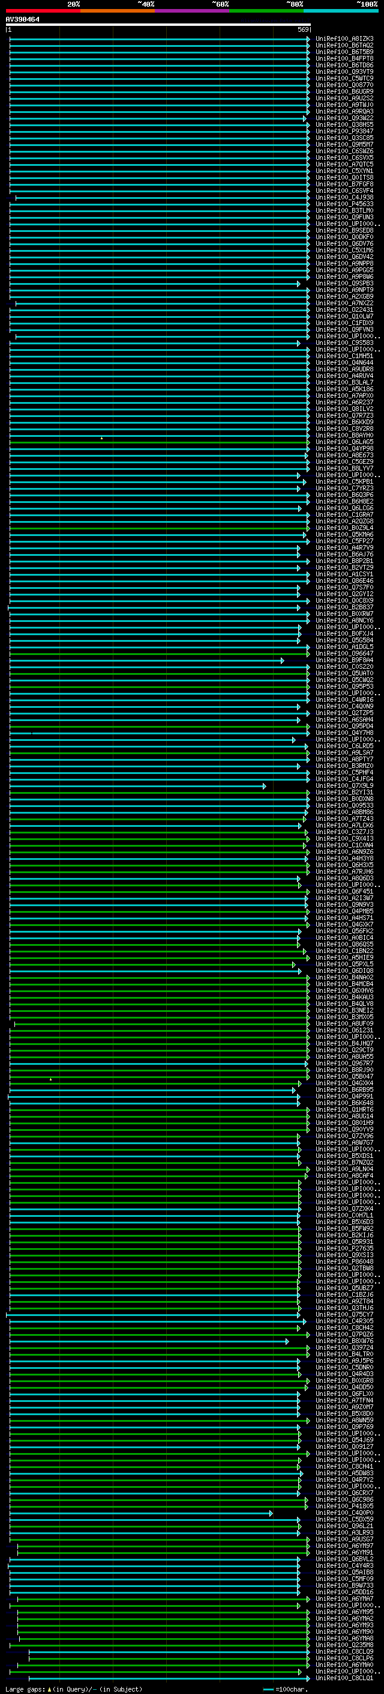Select the alignment bar for UniRef100_Q7X9L9
The image size is (384, 1694).
coord(137,786)
